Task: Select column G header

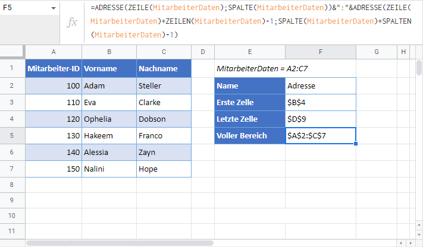Action: pos(377,52)
